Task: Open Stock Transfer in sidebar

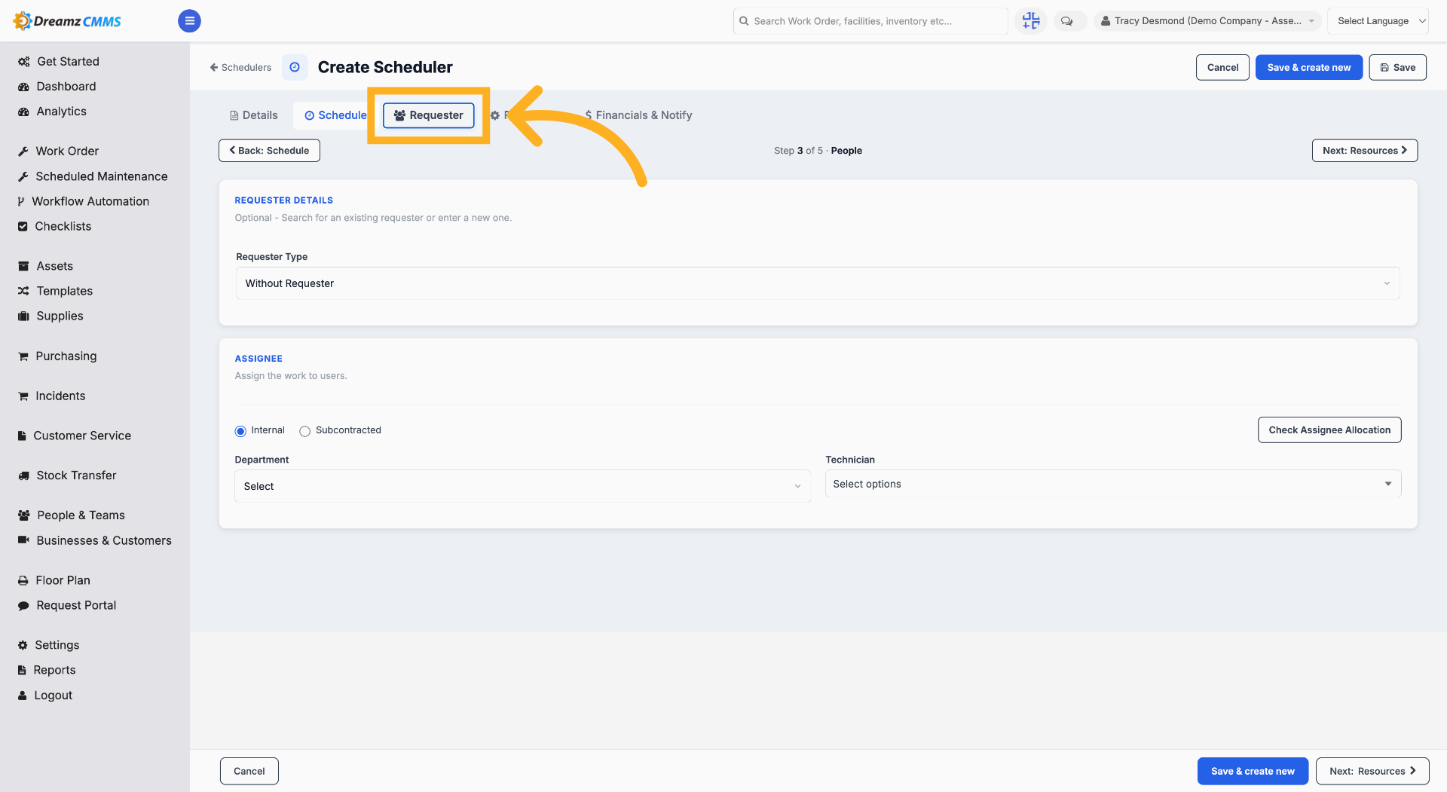Action: [x=67, y=476]
